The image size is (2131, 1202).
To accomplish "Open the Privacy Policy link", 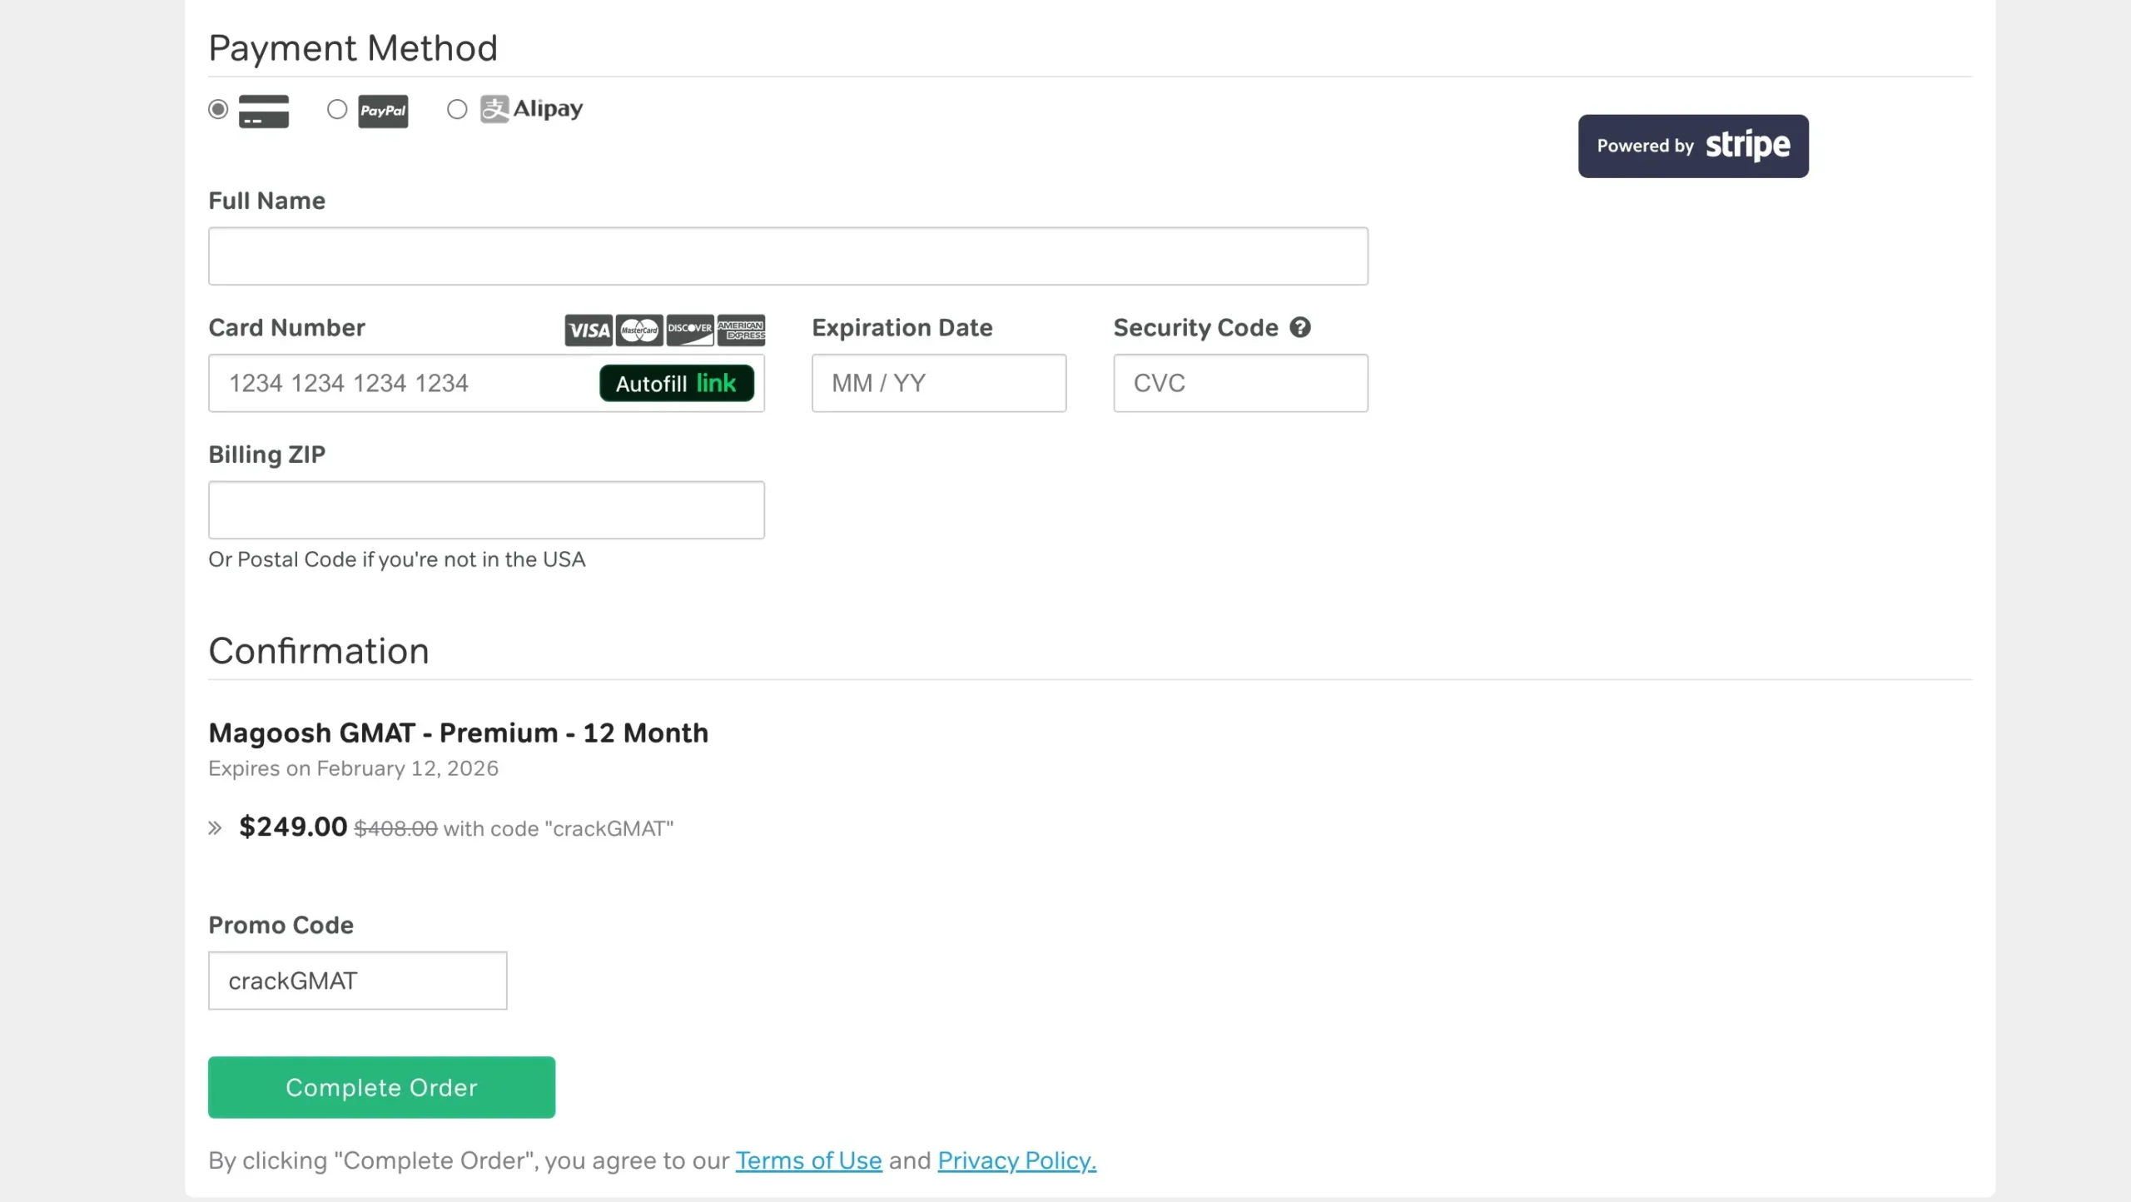I will coord(1015,1160).
